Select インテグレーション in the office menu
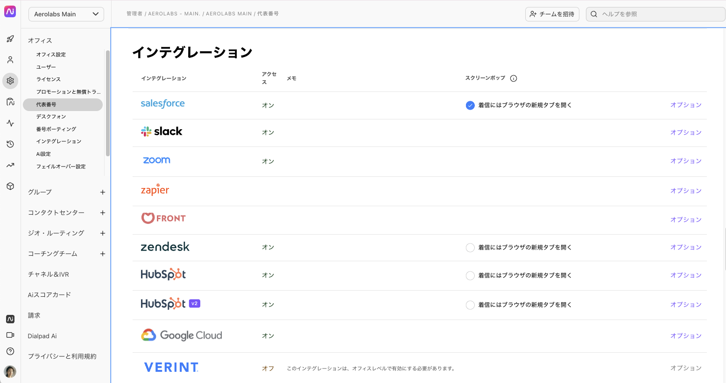 (59, 141)
